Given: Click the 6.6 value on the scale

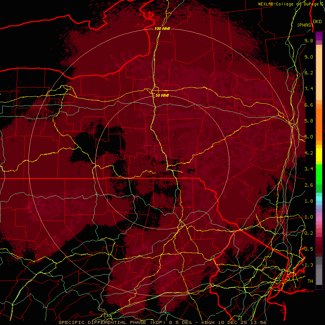Looking at the screenshot, I should [x=309, y=105].
